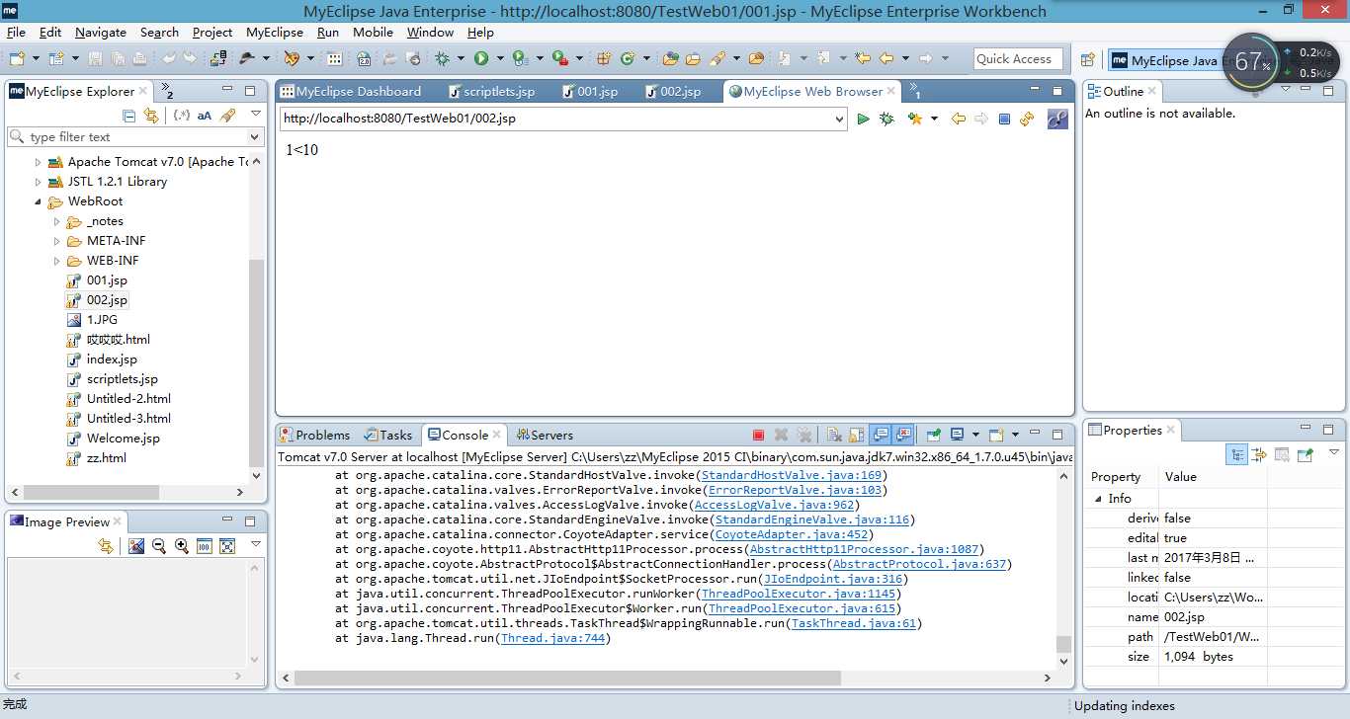Switch to the Servers tab

(x=543, y=435)
